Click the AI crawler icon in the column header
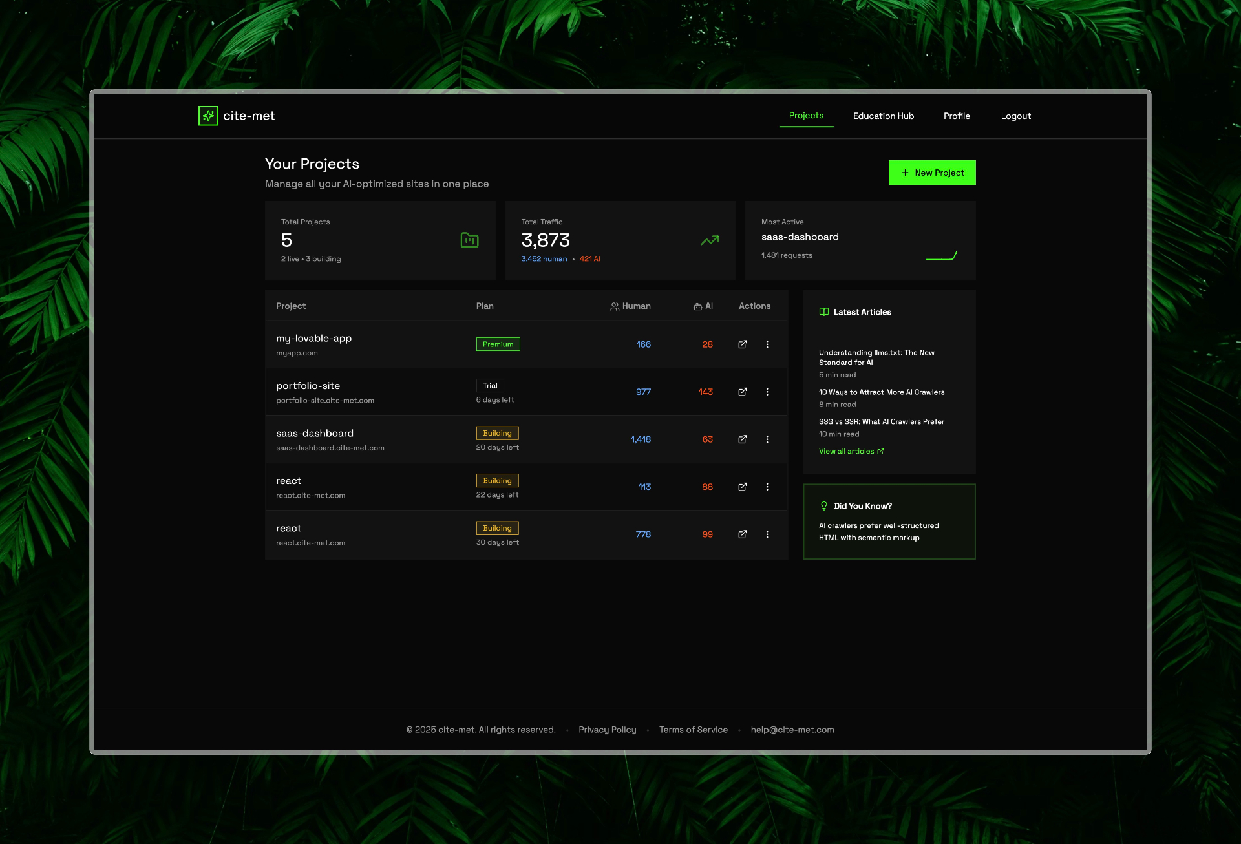 coord(697,306)
